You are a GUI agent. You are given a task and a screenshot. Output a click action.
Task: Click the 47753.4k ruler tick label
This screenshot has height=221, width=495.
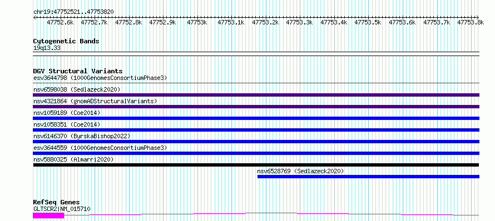[334, 22]
